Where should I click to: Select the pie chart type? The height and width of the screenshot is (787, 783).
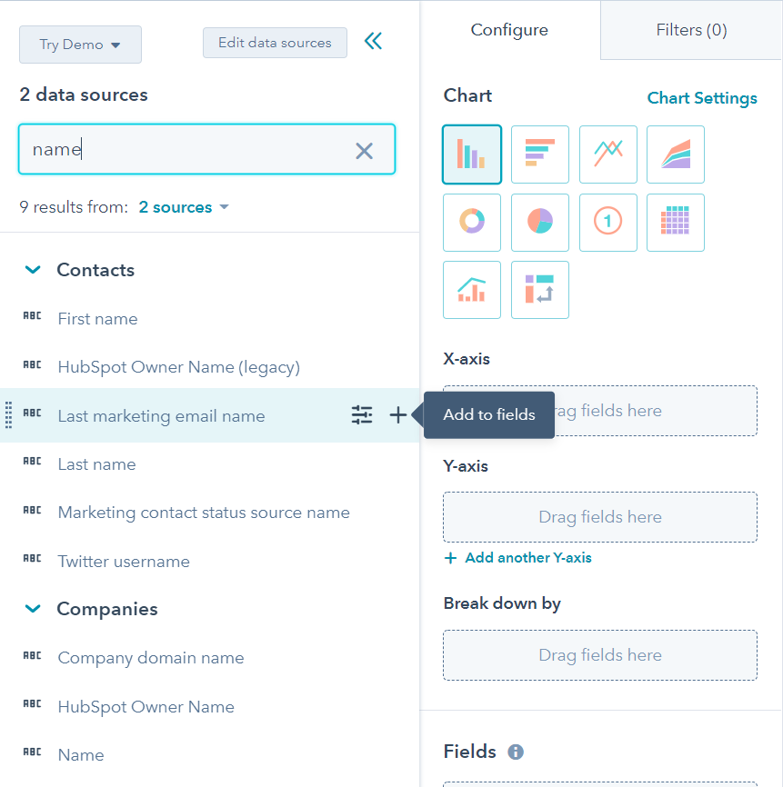(x=540, y=222)
